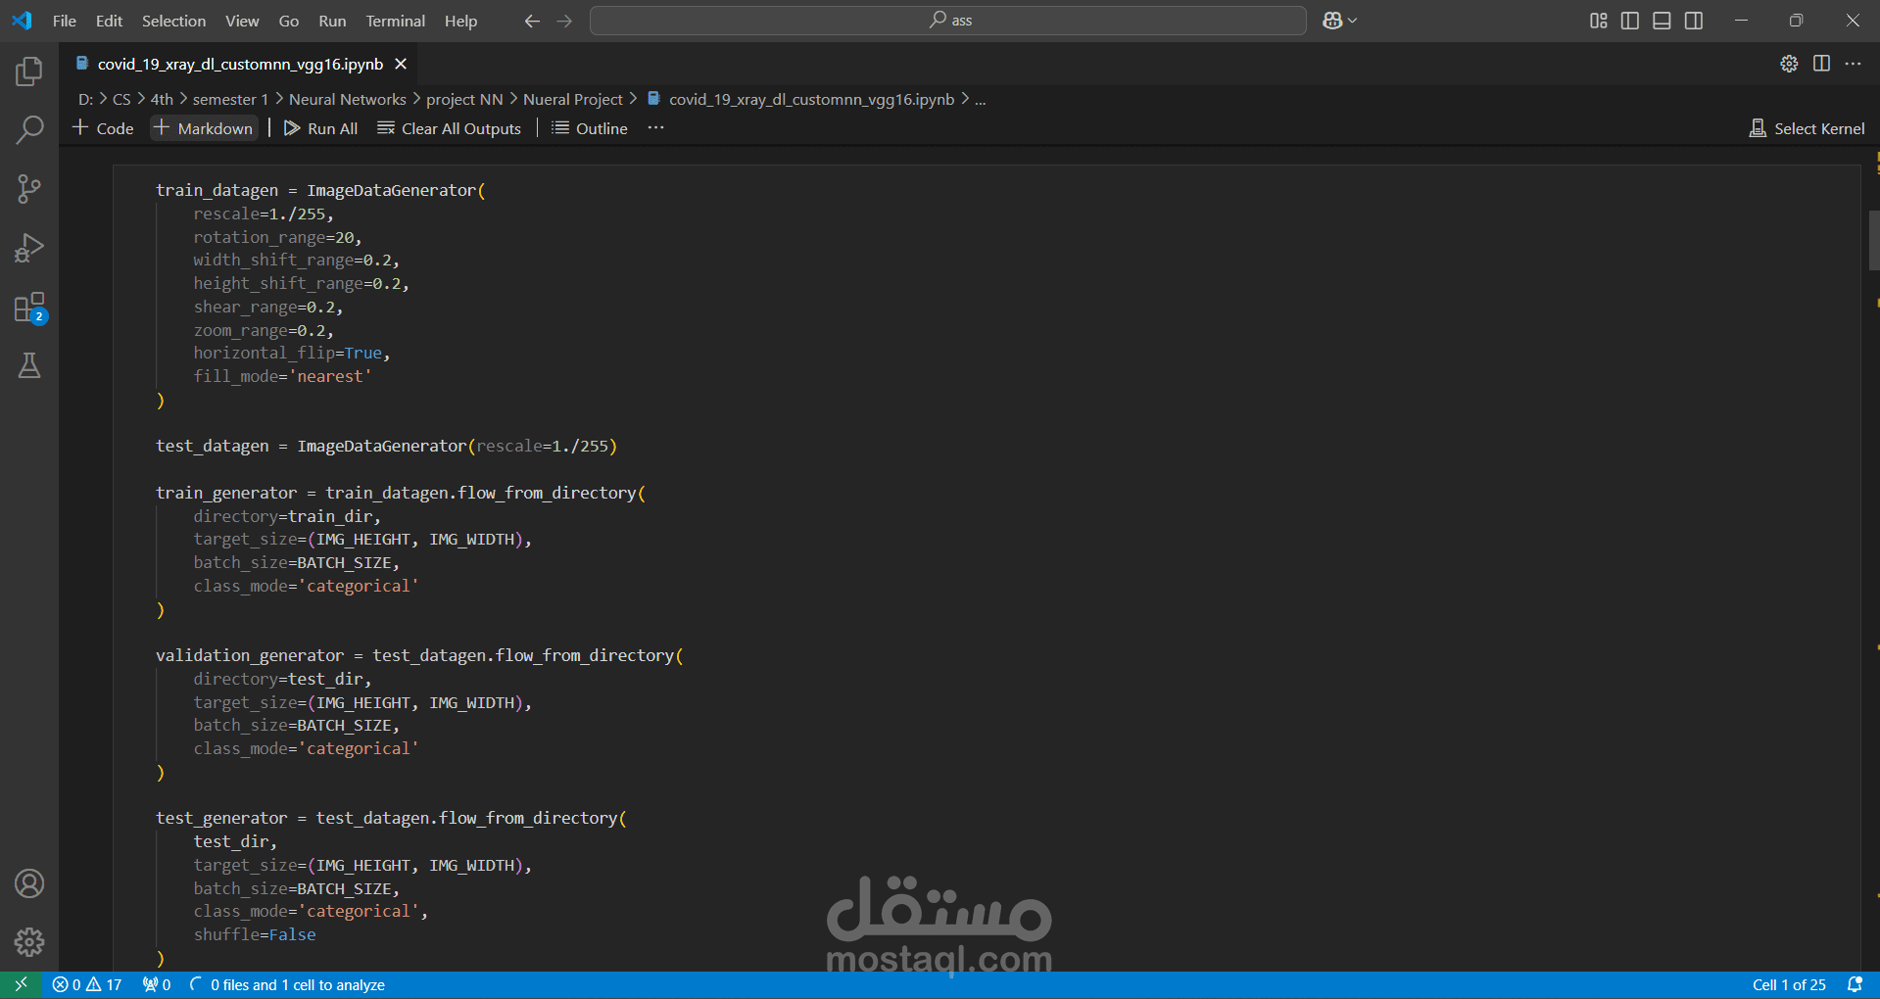The height and width of the screenshot is (999, 1880).
Task: Click 'Nueral Project' breadcrumb segment
Action: (573, 99)
